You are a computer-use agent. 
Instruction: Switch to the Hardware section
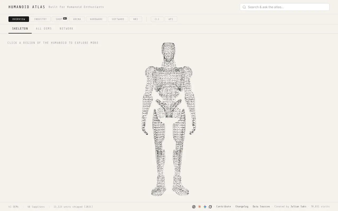(x=96, y=19)
